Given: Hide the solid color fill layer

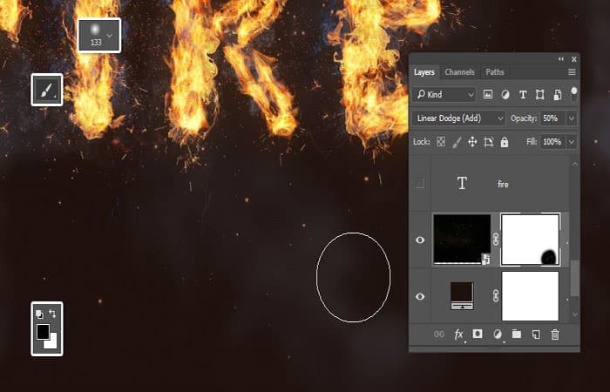Looking at the screenshot, I should (420, 296).
